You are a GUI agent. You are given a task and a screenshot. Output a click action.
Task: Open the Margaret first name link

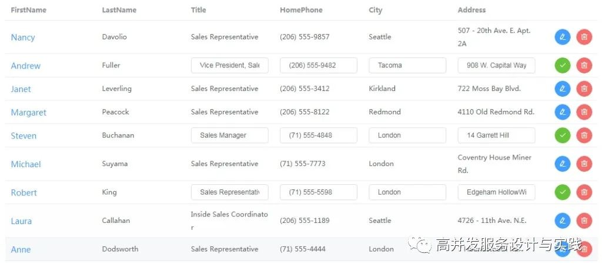pyautogui.click(x=28, y=113)
